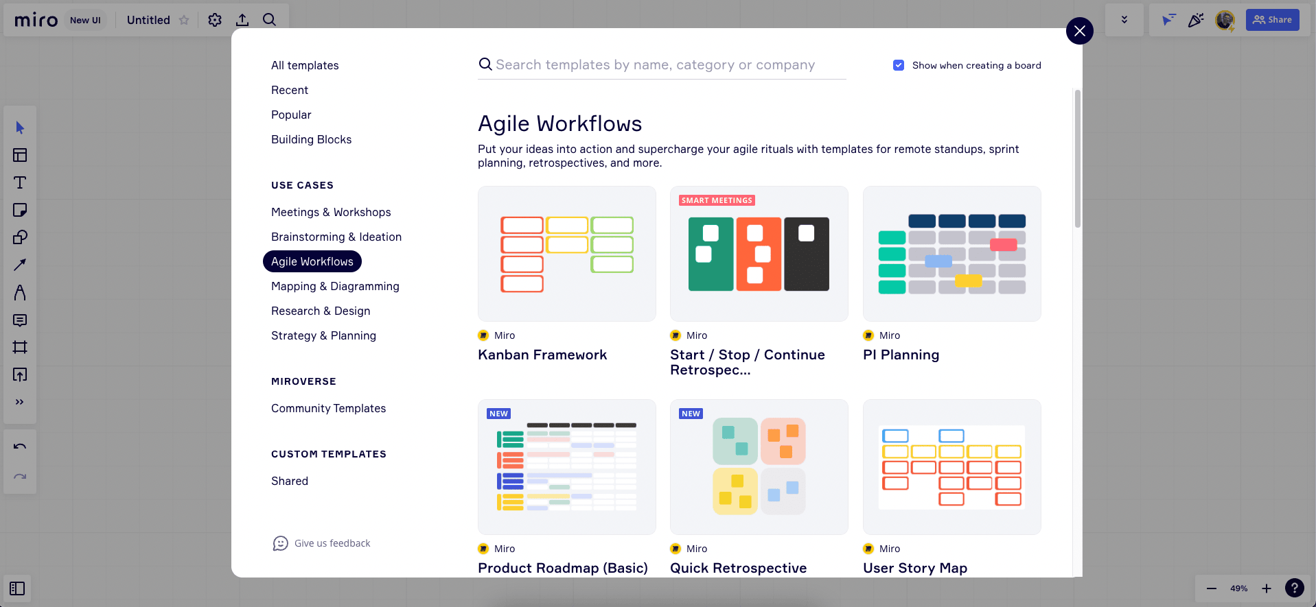Select the Frame tool
Screen dimensions: 1316x607
point(20,347)
